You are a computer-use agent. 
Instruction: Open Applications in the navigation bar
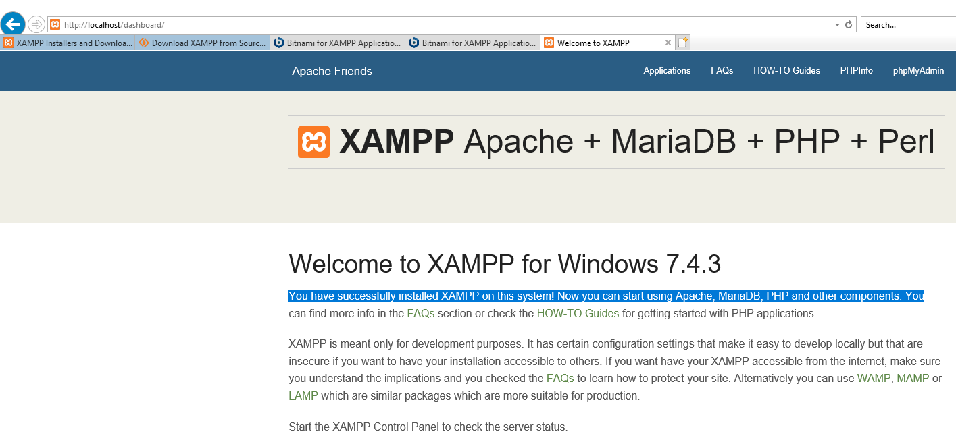[667, 70]
